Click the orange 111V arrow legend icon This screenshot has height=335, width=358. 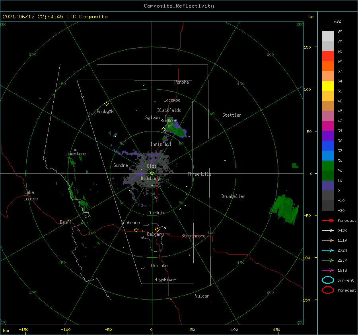point(328,240)
